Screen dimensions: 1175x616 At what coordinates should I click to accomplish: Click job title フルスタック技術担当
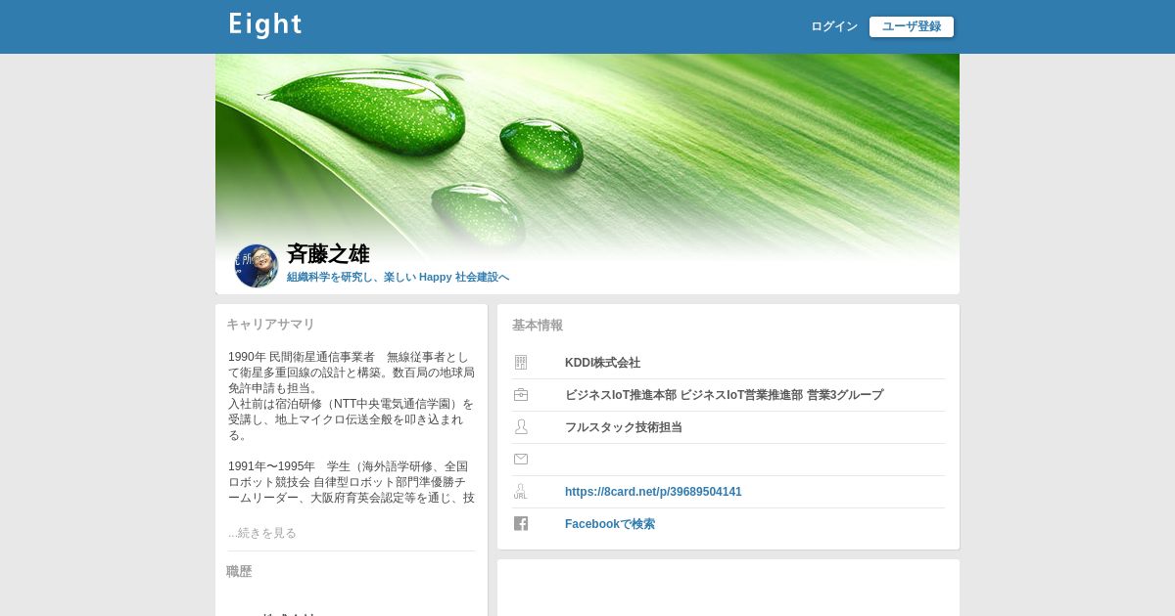coord(624,427)
